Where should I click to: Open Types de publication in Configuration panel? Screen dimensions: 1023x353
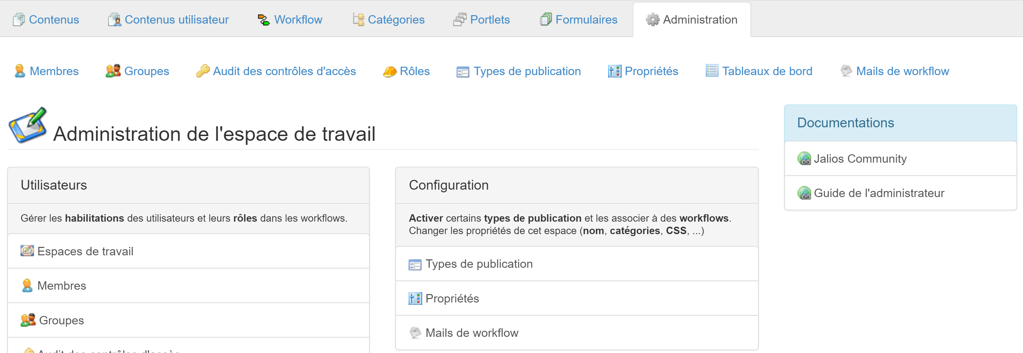pos(576,264)
